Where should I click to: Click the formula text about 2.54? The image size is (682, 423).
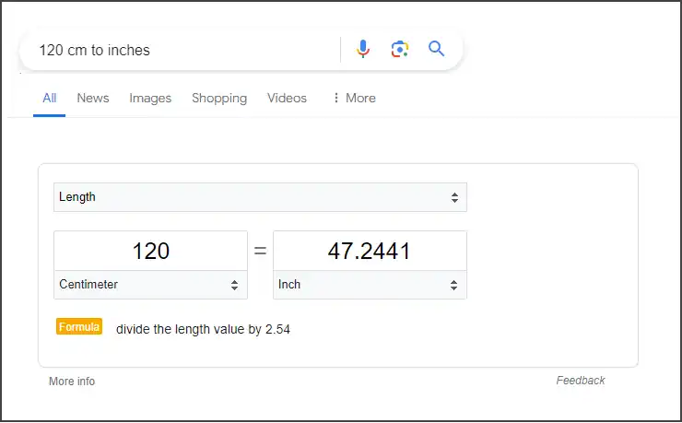pos(203,329)
